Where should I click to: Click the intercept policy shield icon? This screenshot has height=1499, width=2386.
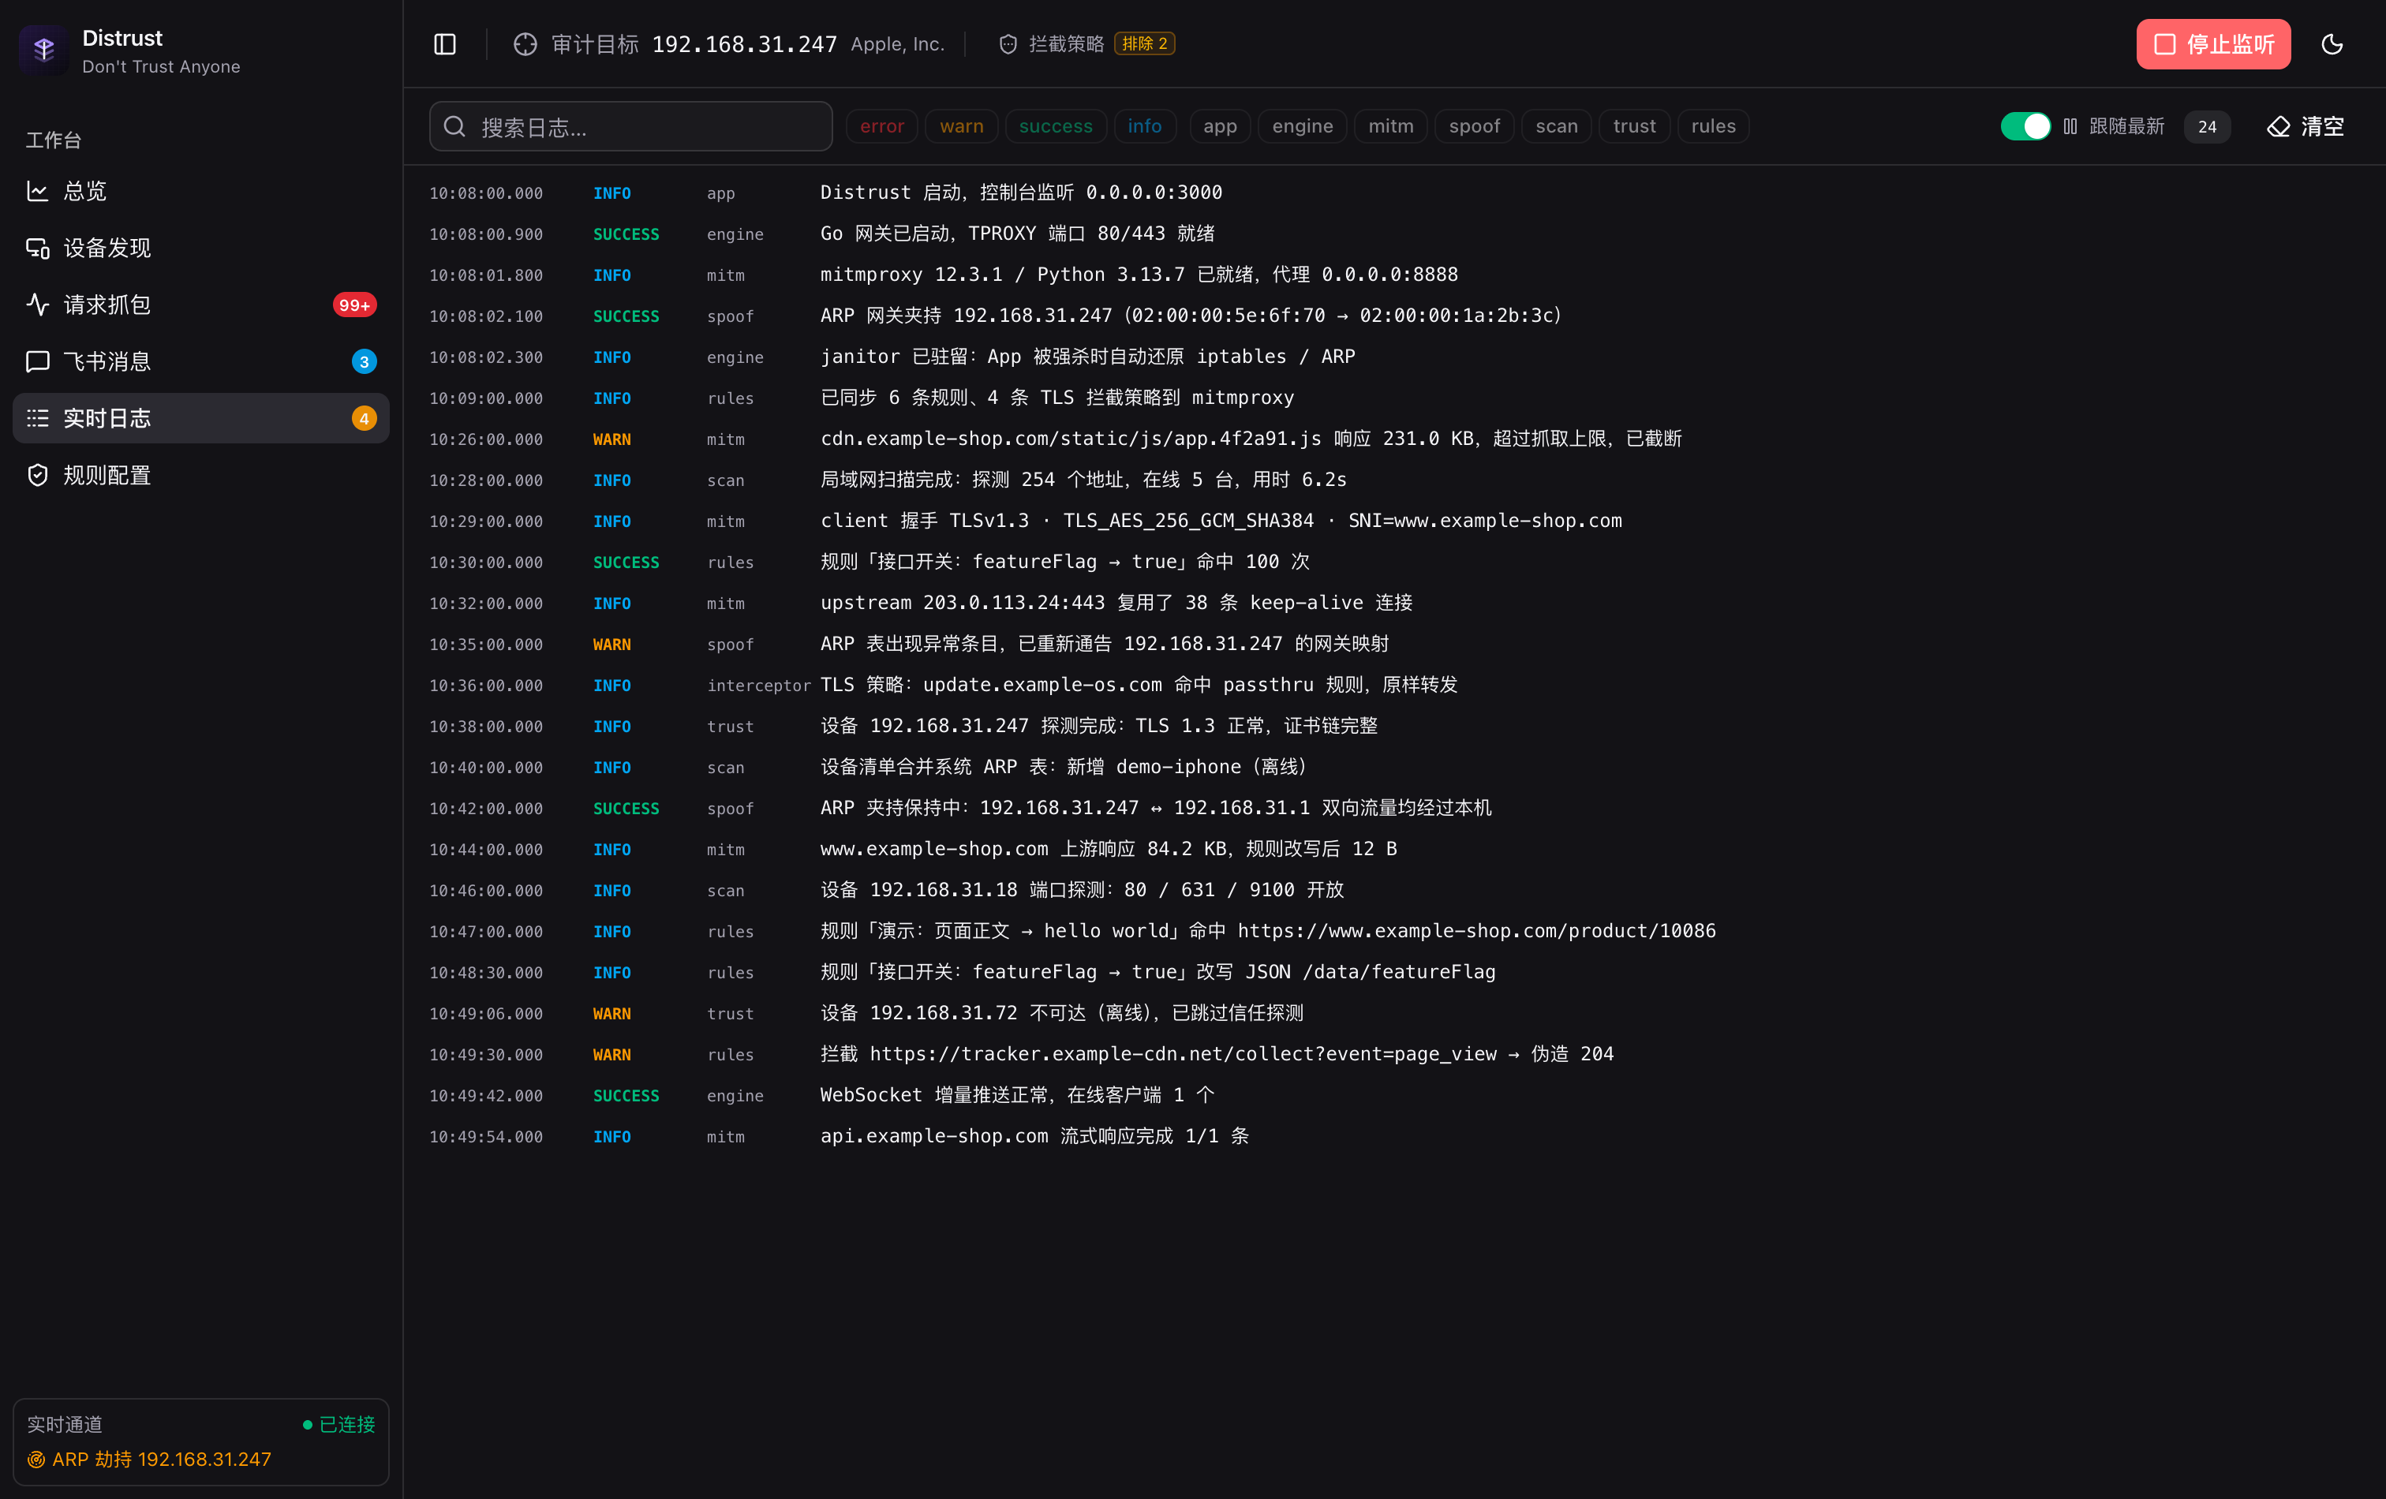1008,43
